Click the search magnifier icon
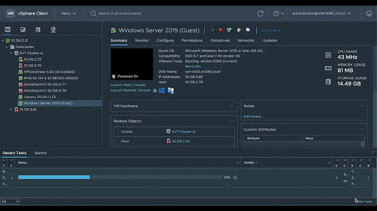The height and width of the screenshot is (211, 377). pyautogui.click(x=93, y=14)
